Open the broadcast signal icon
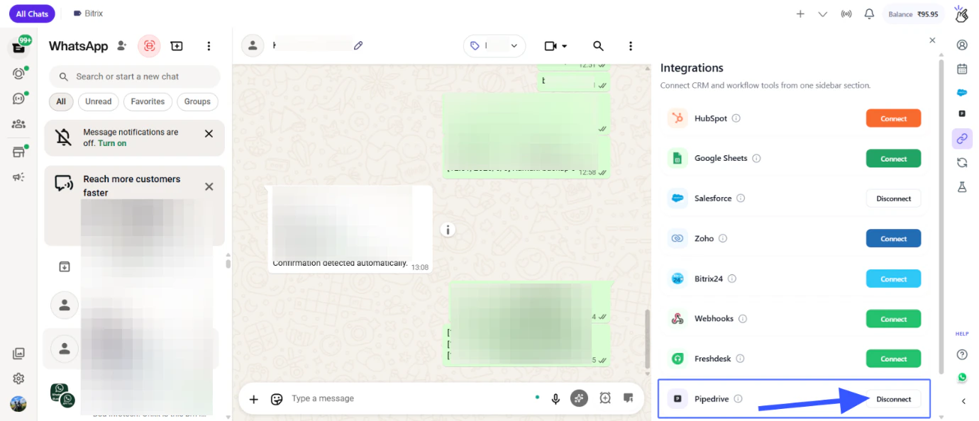The width and height of the screenshot is (979, 421). pyautogui.click(x=846, y=13)
